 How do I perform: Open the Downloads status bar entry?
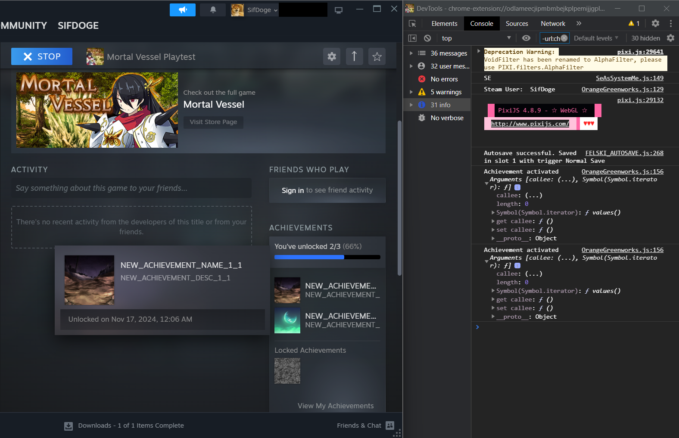click(124, 426)
